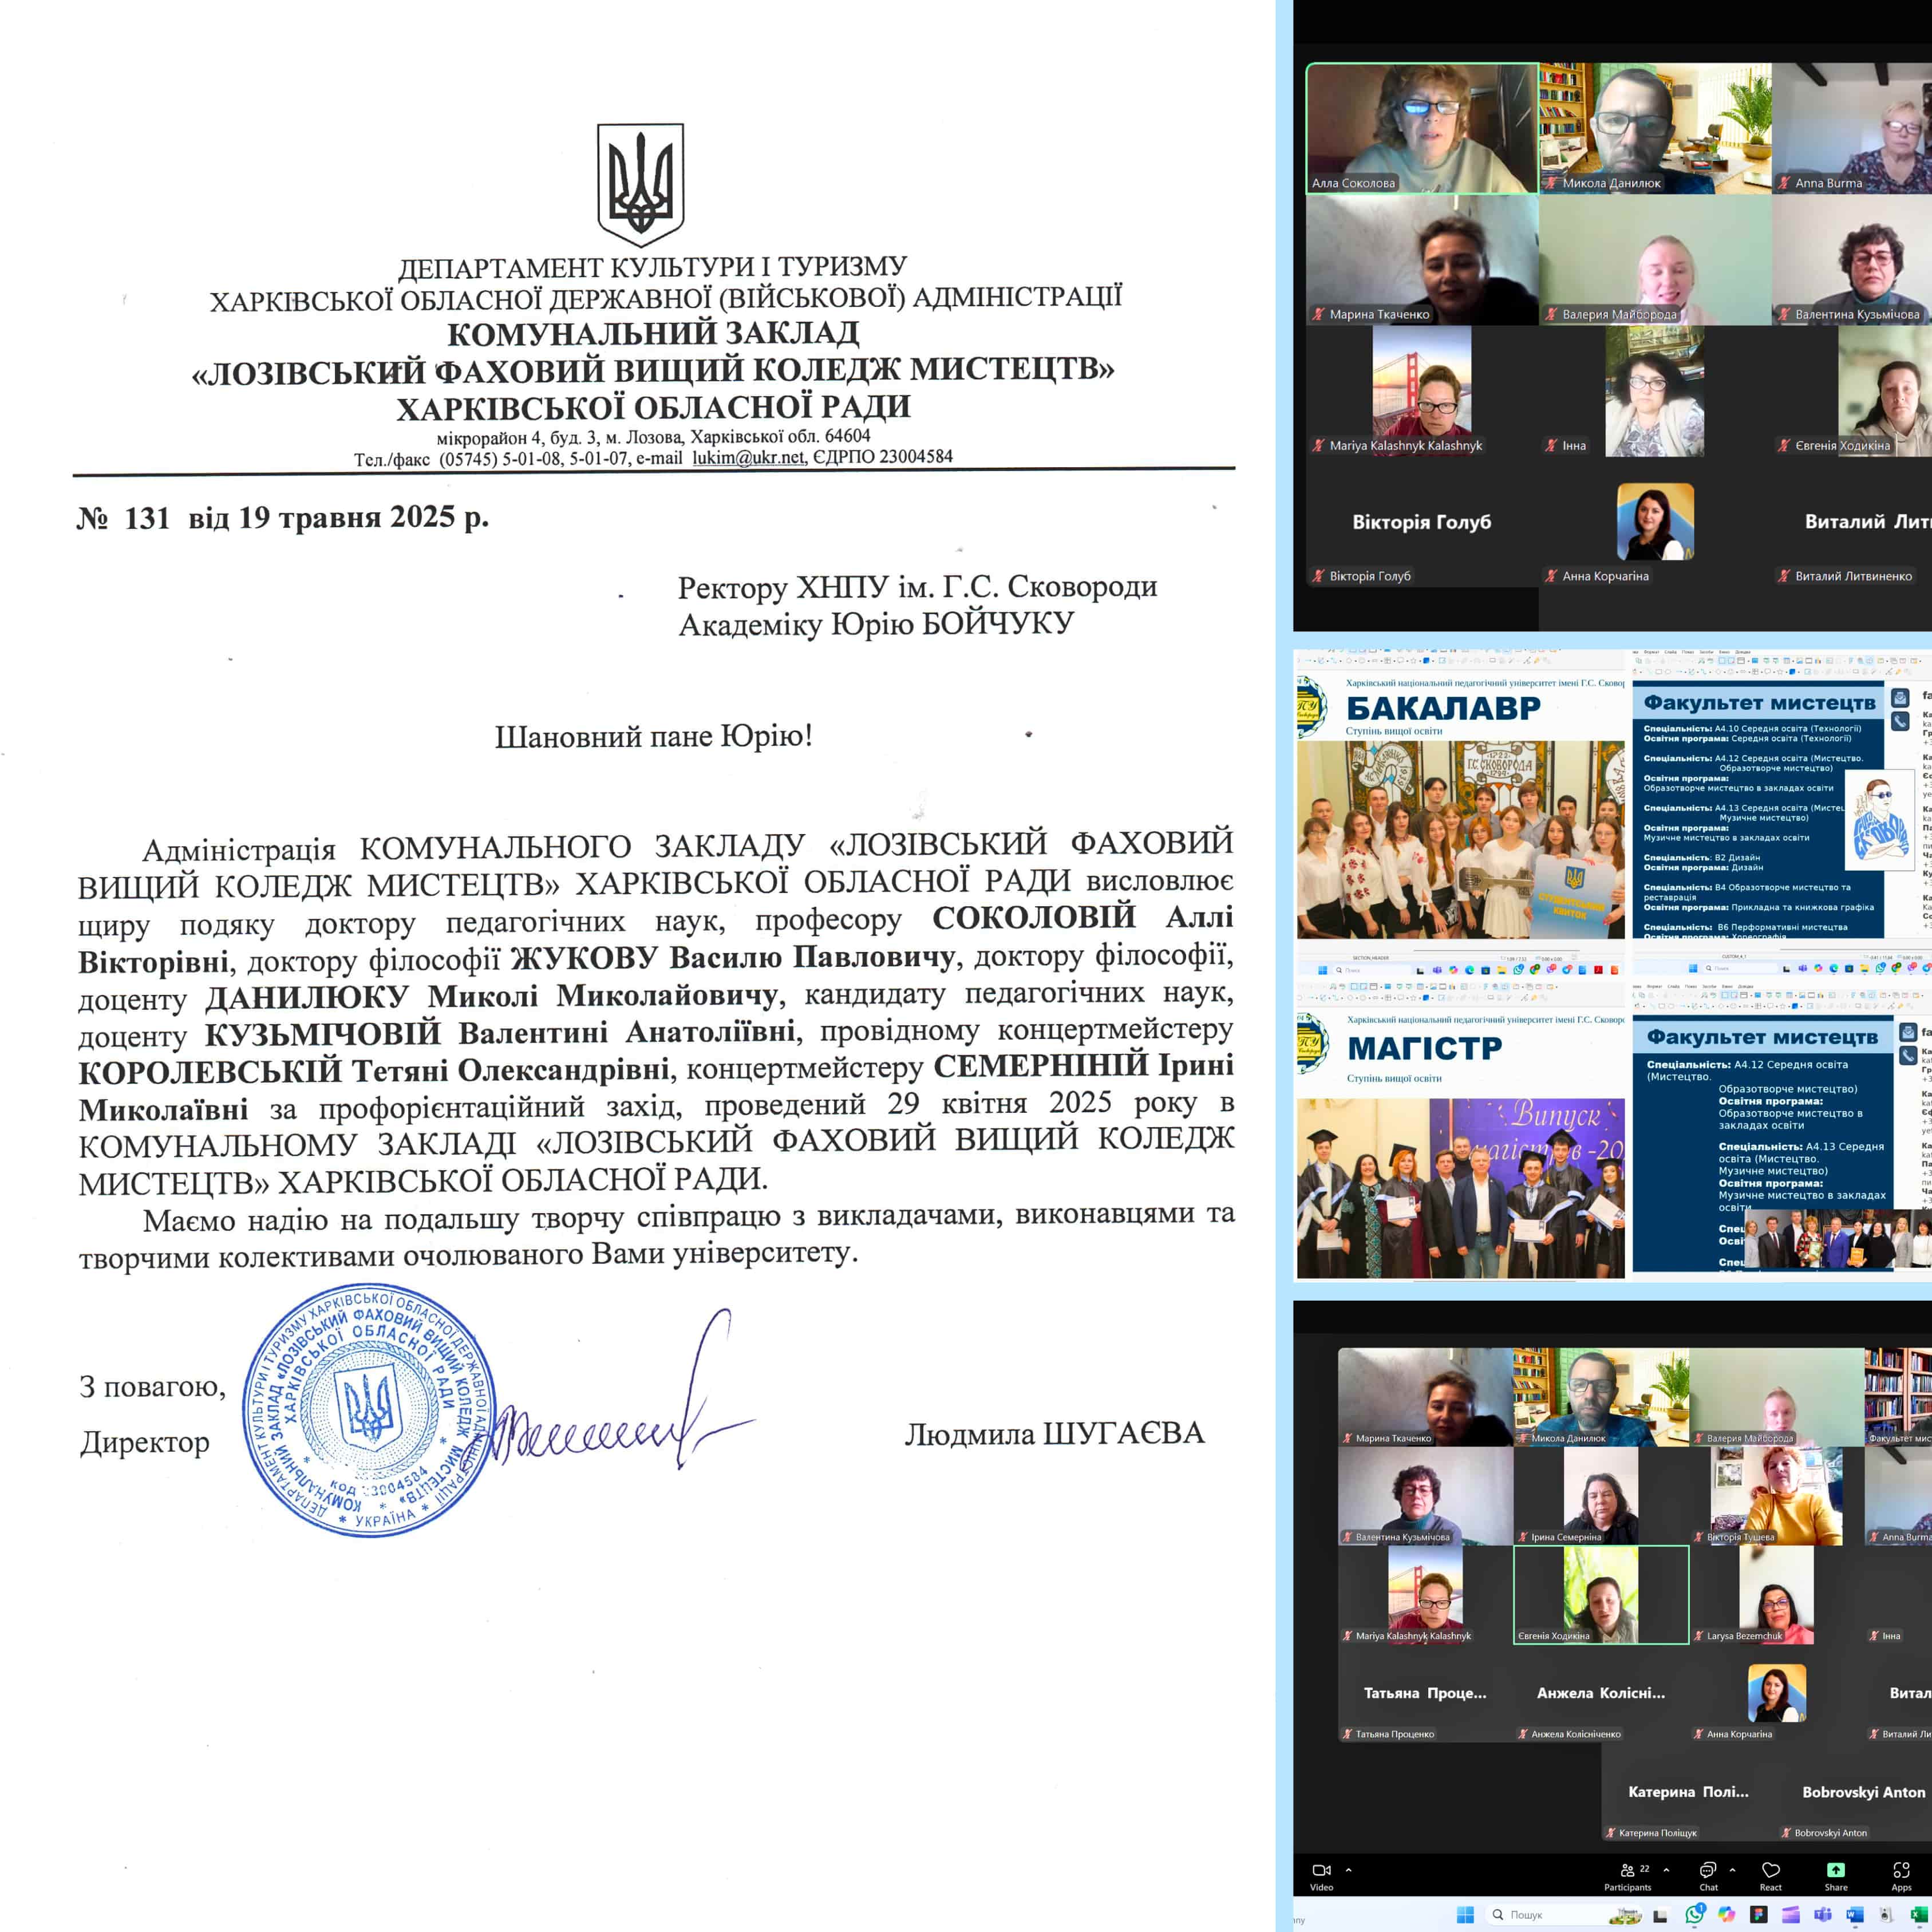This screenshot has height=1932, width=1932.
Task: Open Figma from the taskbar
Action: (1758, 1914)
